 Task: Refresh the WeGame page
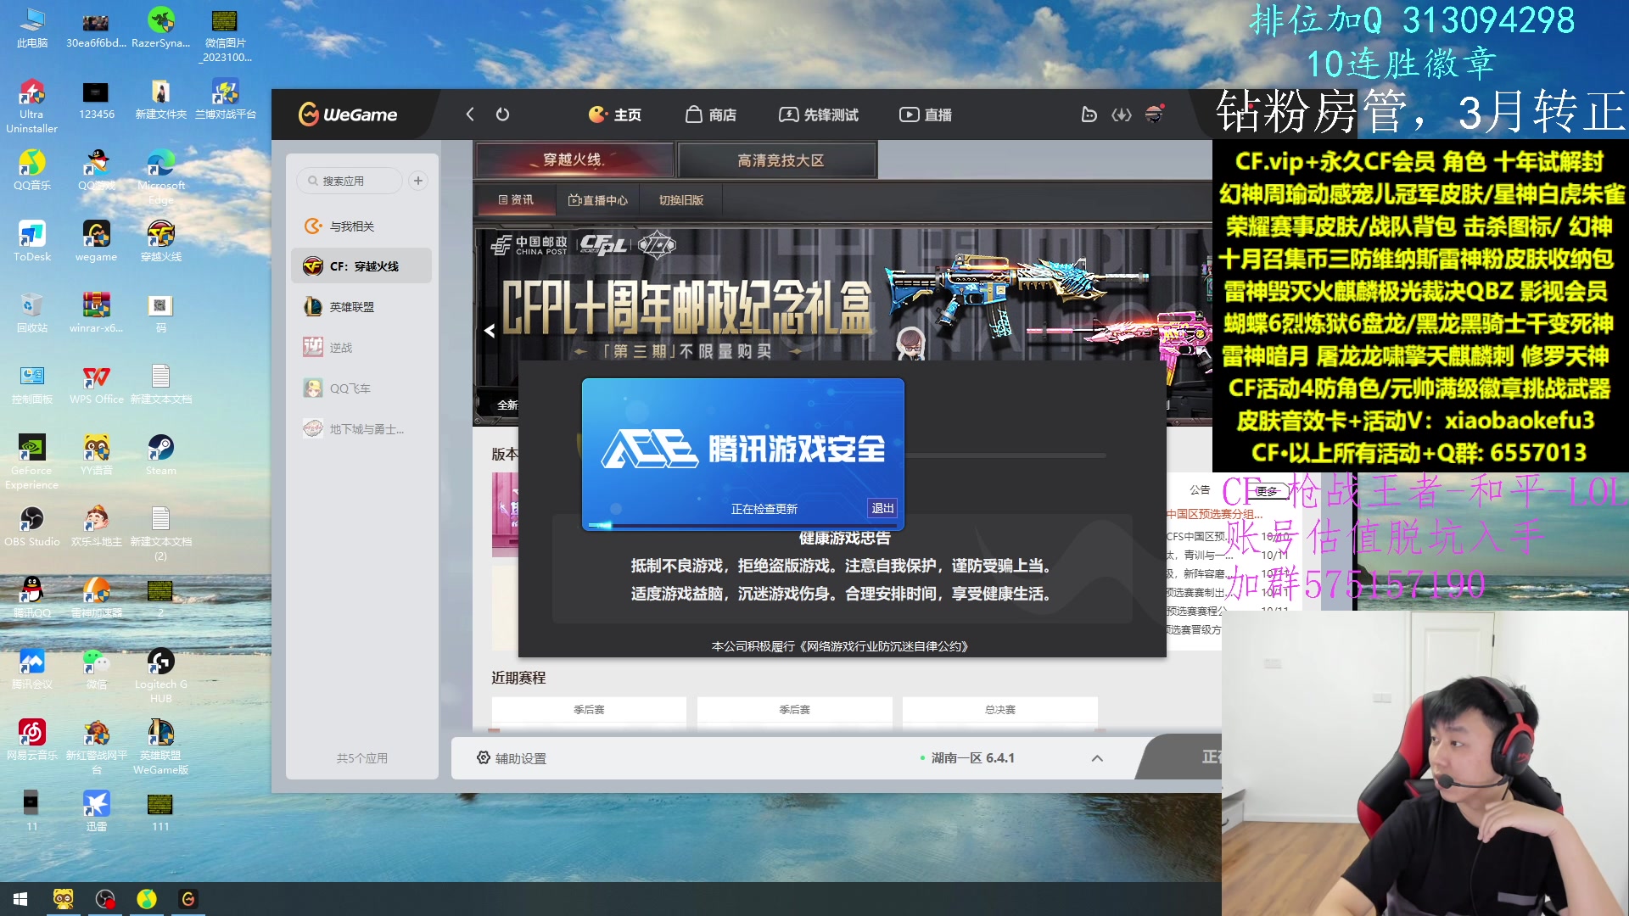pyautogui.click(x=502, y=114)
